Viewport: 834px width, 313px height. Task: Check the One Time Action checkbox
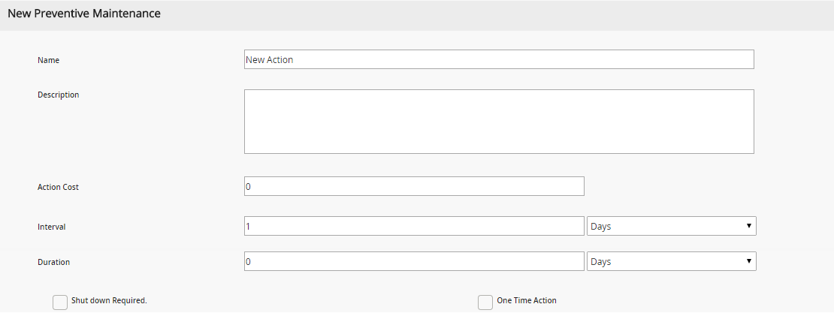[x=485, y=302]
